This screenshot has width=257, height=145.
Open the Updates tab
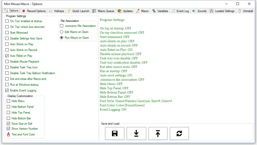point(125,11)
